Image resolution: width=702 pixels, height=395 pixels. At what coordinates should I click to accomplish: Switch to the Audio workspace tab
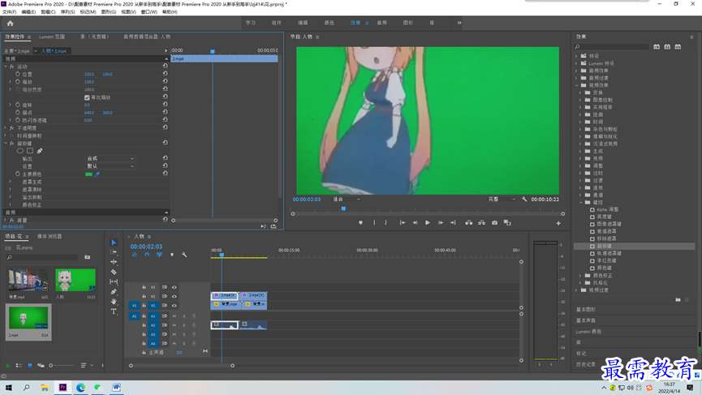[382, 23]
